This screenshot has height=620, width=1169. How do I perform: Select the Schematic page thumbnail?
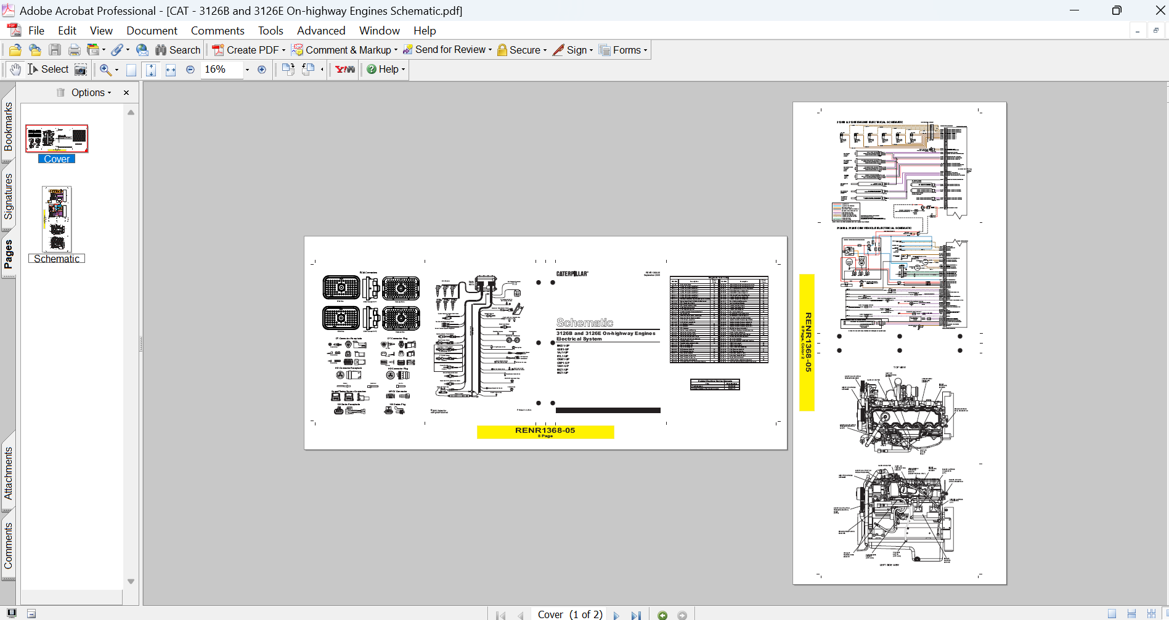pos(57,219)
